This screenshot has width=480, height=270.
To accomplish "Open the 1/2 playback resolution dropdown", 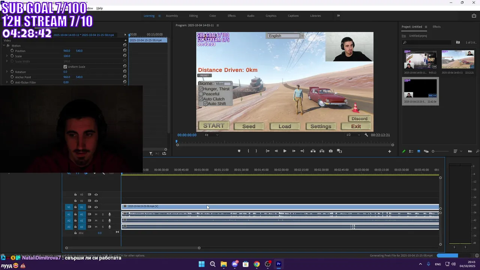I will (353, 135).
